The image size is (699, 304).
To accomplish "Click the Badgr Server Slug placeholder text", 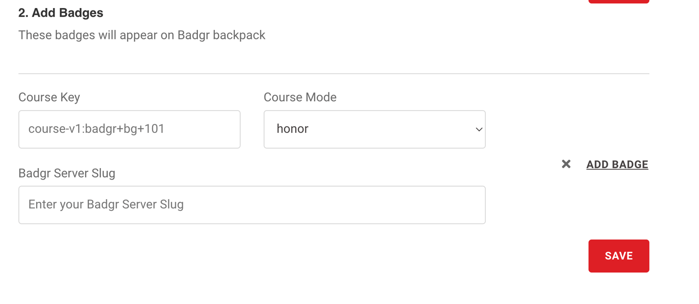I will coord(106,204).
